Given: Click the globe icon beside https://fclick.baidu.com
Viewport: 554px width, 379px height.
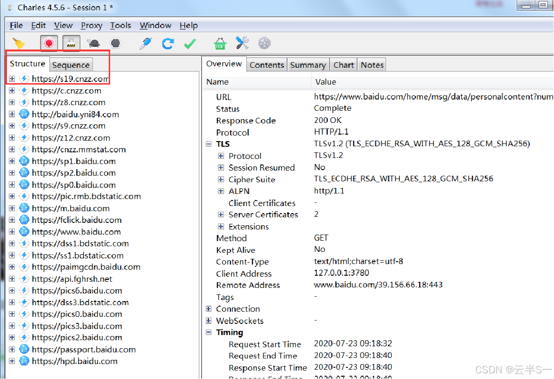Looking at the screenshot, I should (x=24, y=220).
